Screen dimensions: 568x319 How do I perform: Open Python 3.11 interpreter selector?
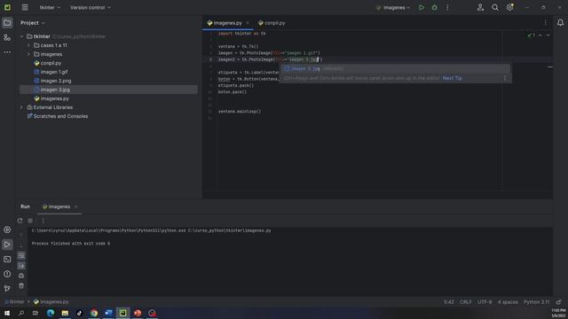click(536, 301)
